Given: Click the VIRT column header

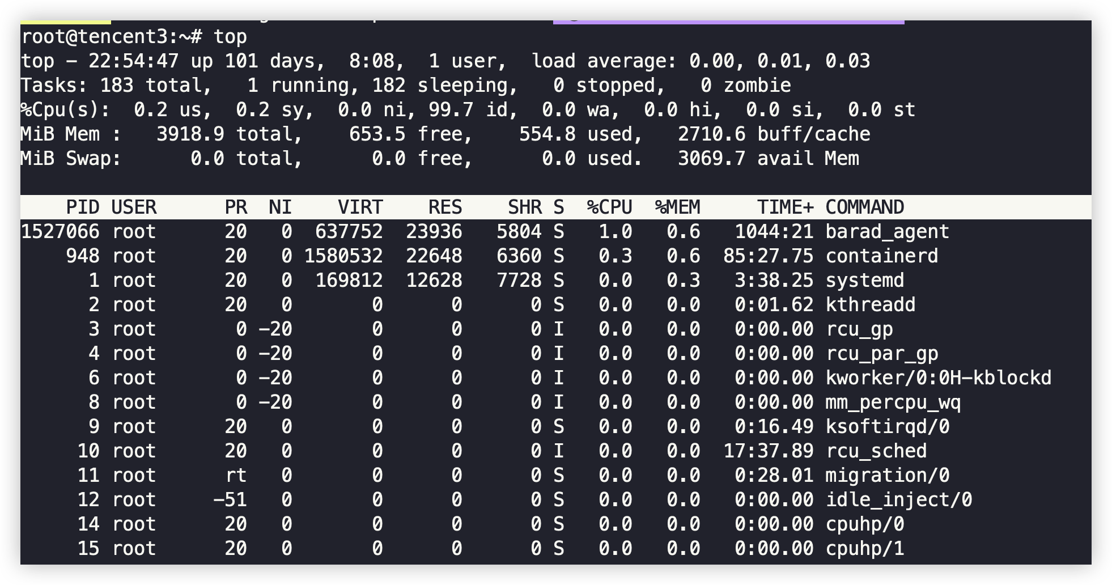Looking at the screenshot, I should tap(360, 207).
